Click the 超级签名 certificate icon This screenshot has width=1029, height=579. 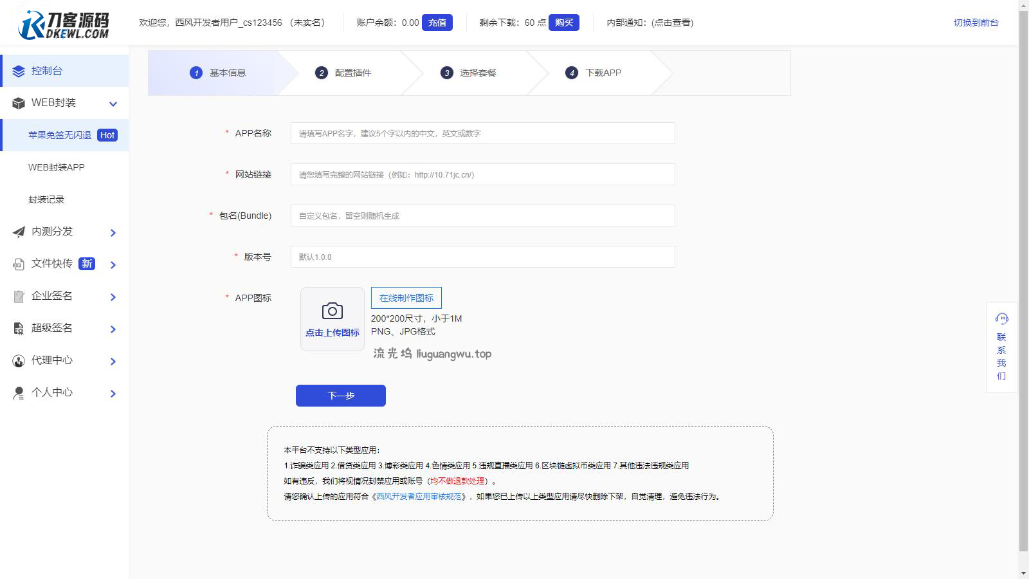[x=19, y=328]
